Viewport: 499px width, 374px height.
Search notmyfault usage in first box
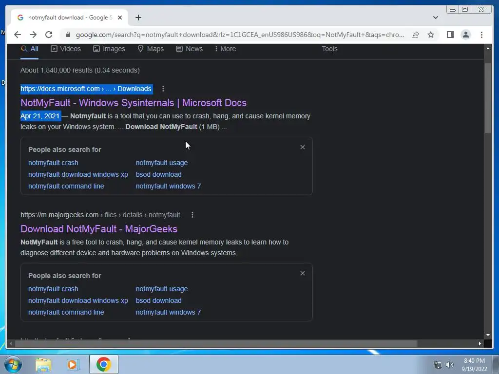pos(162,163)
